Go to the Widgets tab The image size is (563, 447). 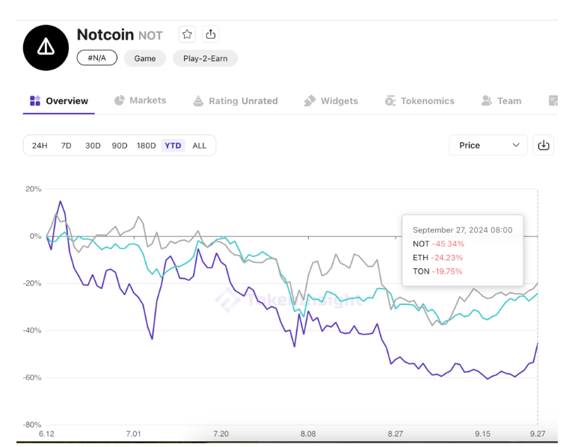330,101
